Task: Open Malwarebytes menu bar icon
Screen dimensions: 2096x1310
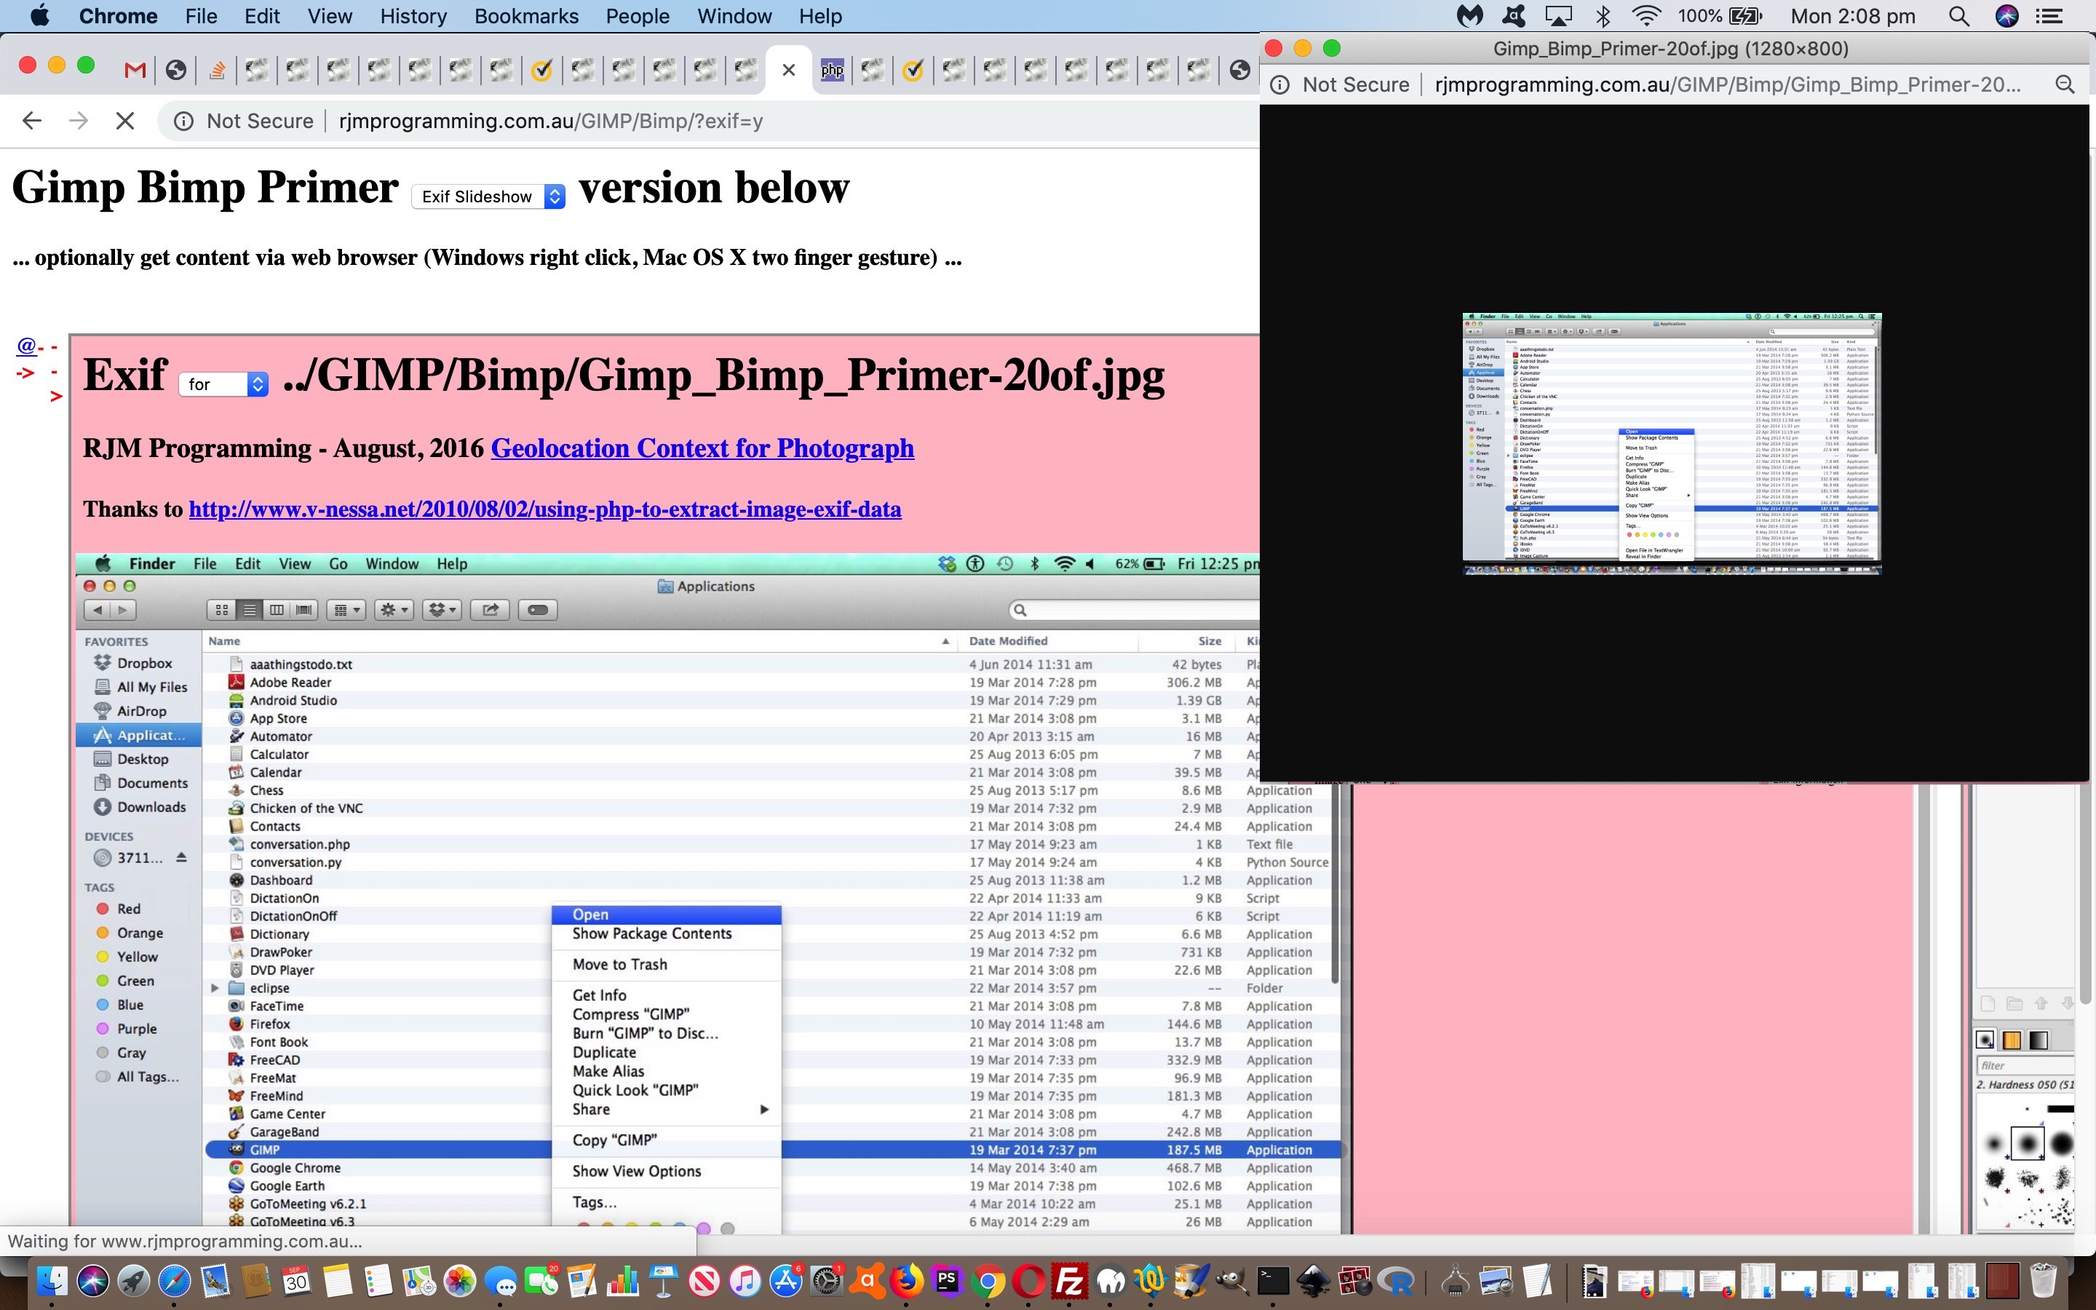Action: coord(1470,15)
